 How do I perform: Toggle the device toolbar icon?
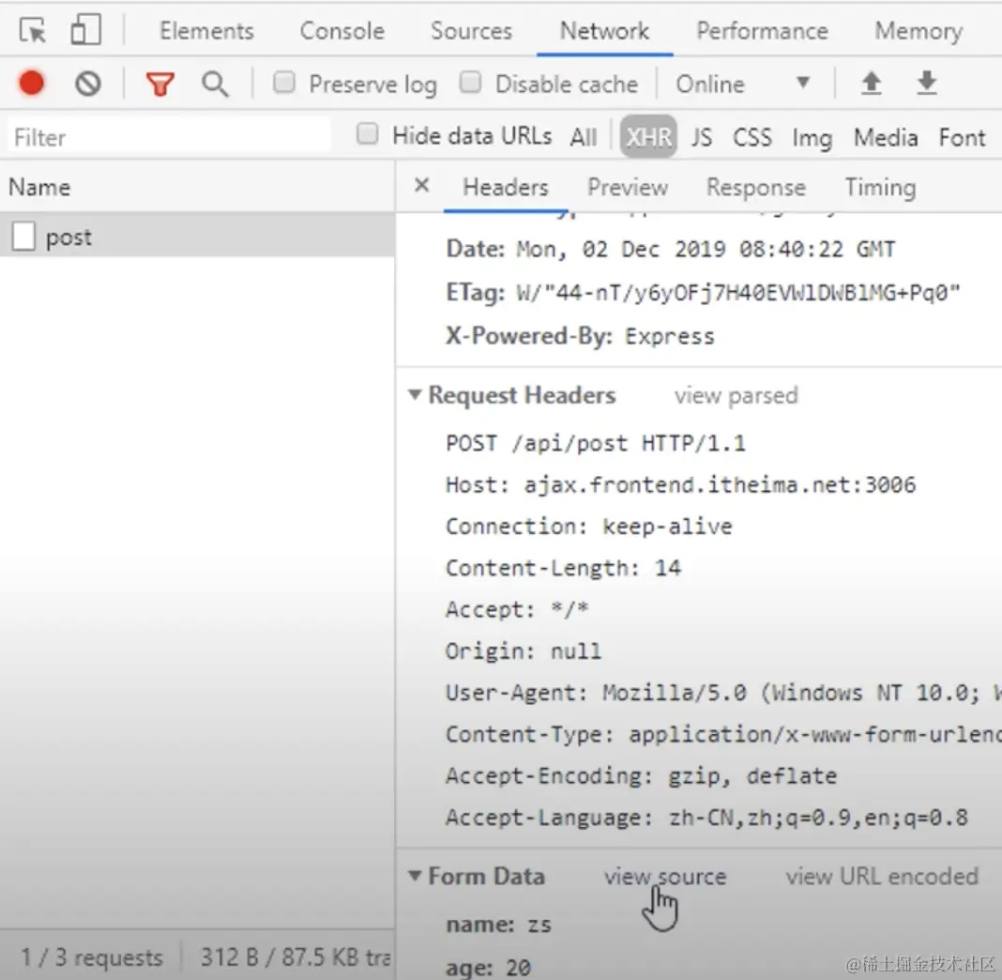click(85, 30)
